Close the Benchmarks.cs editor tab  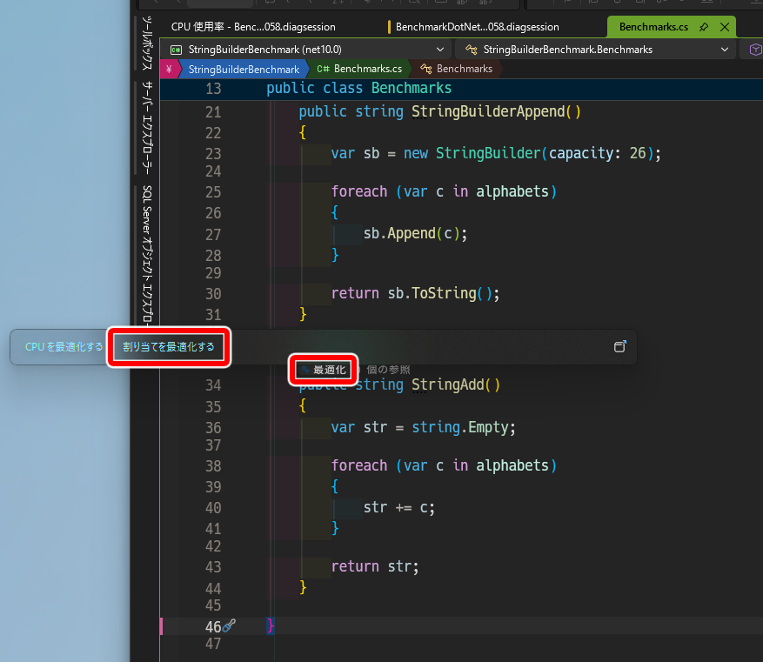pos(725,27)
